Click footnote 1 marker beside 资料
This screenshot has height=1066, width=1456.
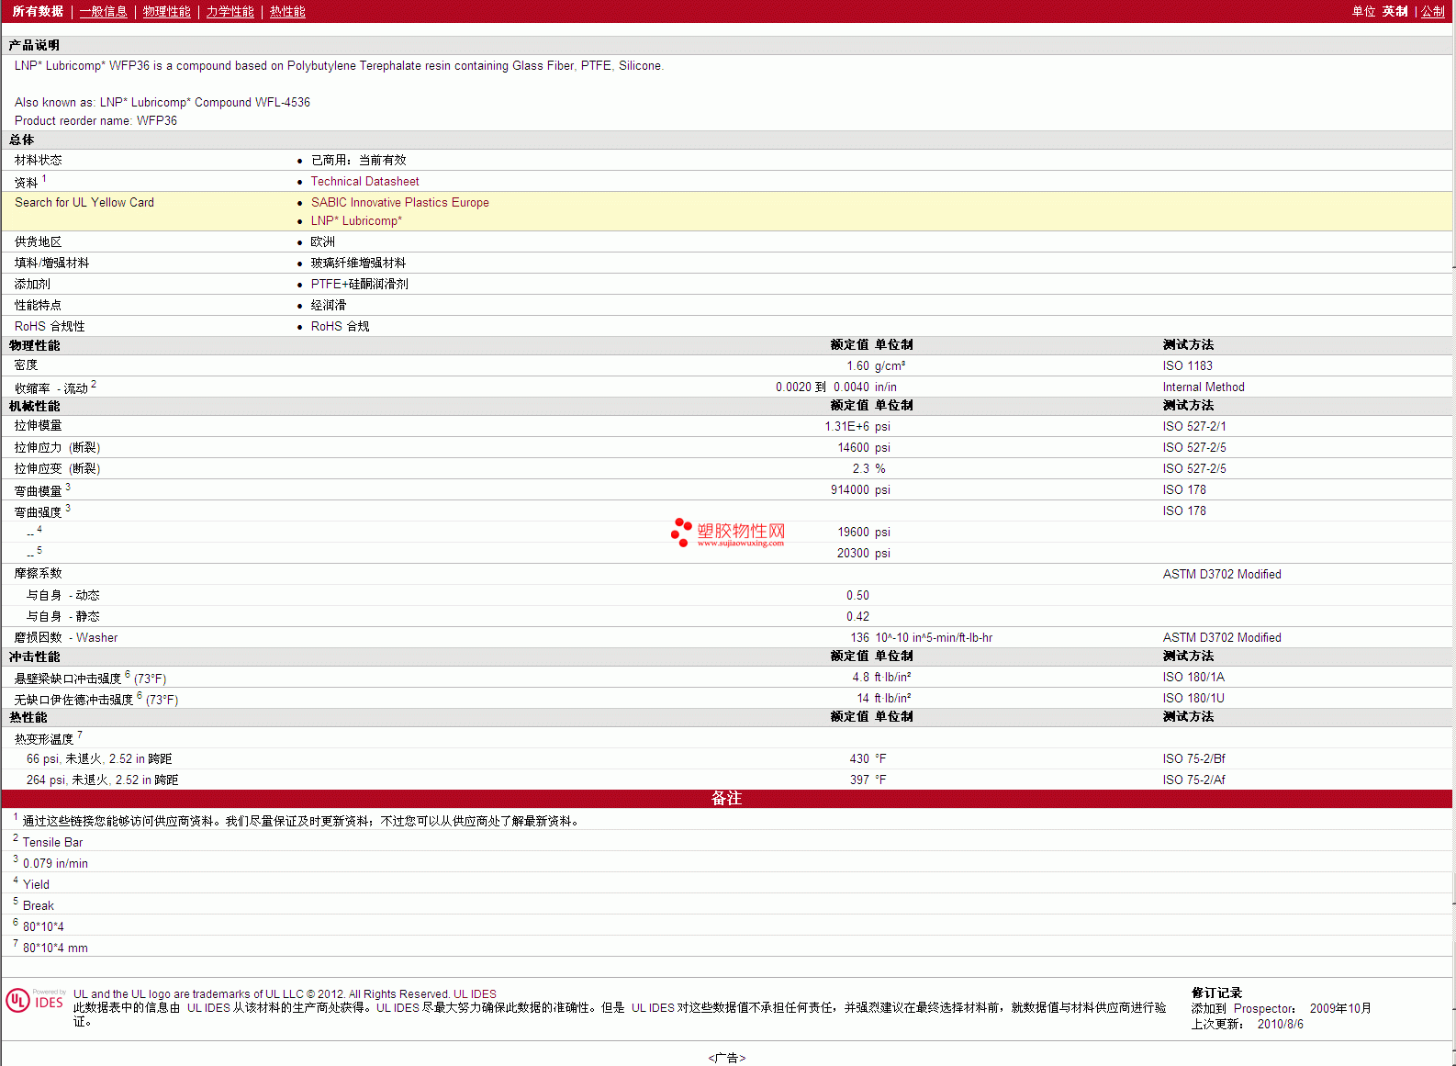click(x=44, y=179)
